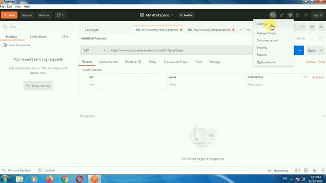Viewport: 326px width, 183px height.
Task: Click the Value parameter field
Action: tap(206, 85)
